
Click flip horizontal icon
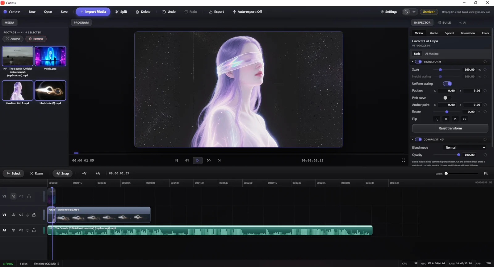(437, 119)
